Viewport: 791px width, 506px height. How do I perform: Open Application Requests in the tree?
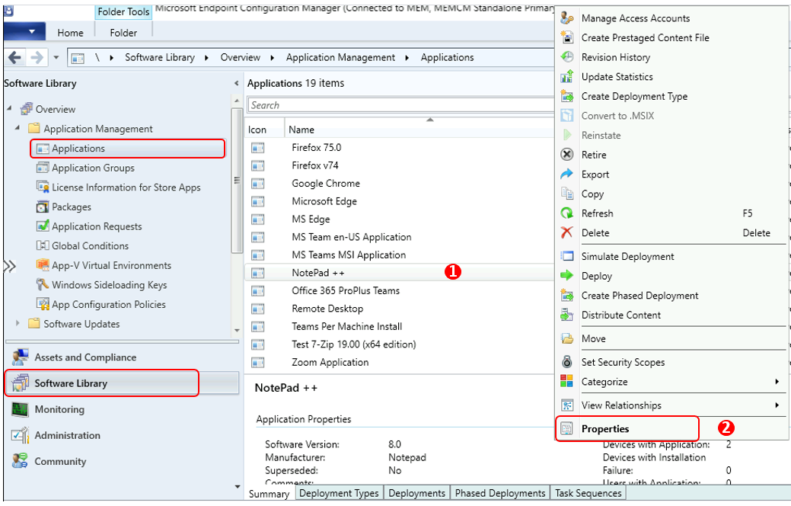[97, 226]
